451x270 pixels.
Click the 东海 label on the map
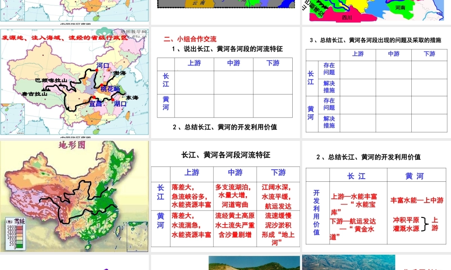tap(132, 98)
